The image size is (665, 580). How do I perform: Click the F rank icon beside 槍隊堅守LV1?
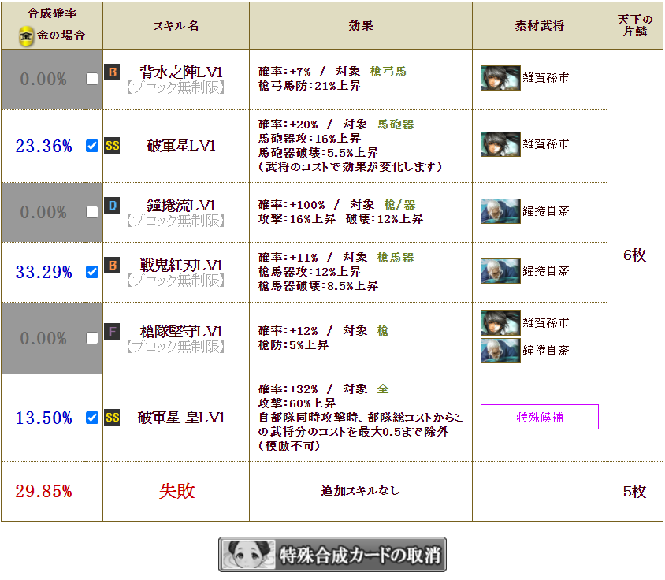(113, 331)
